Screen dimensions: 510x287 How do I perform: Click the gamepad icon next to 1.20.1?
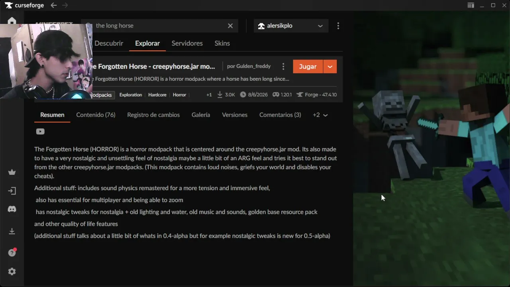[x=276, y=95]
